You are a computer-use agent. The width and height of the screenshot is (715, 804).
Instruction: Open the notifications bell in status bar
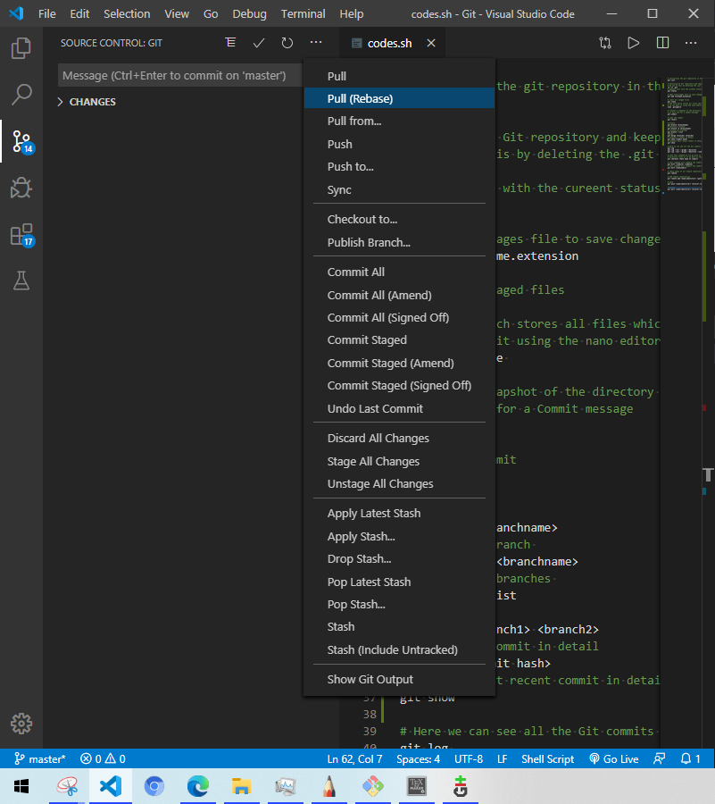pyautogui.click(x=690, y=758)
